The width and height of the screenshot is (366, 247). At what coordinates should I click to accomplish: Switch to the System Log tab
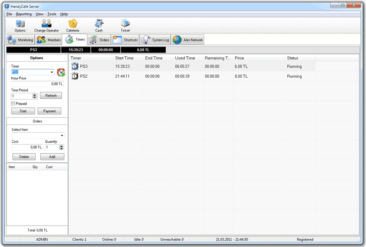[156, 40]
